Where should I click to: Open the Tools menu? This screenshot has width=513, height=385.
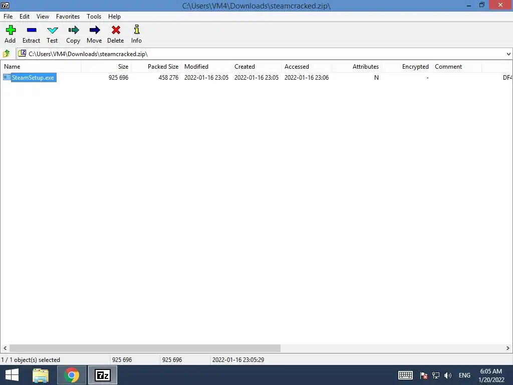coord(94,17)
